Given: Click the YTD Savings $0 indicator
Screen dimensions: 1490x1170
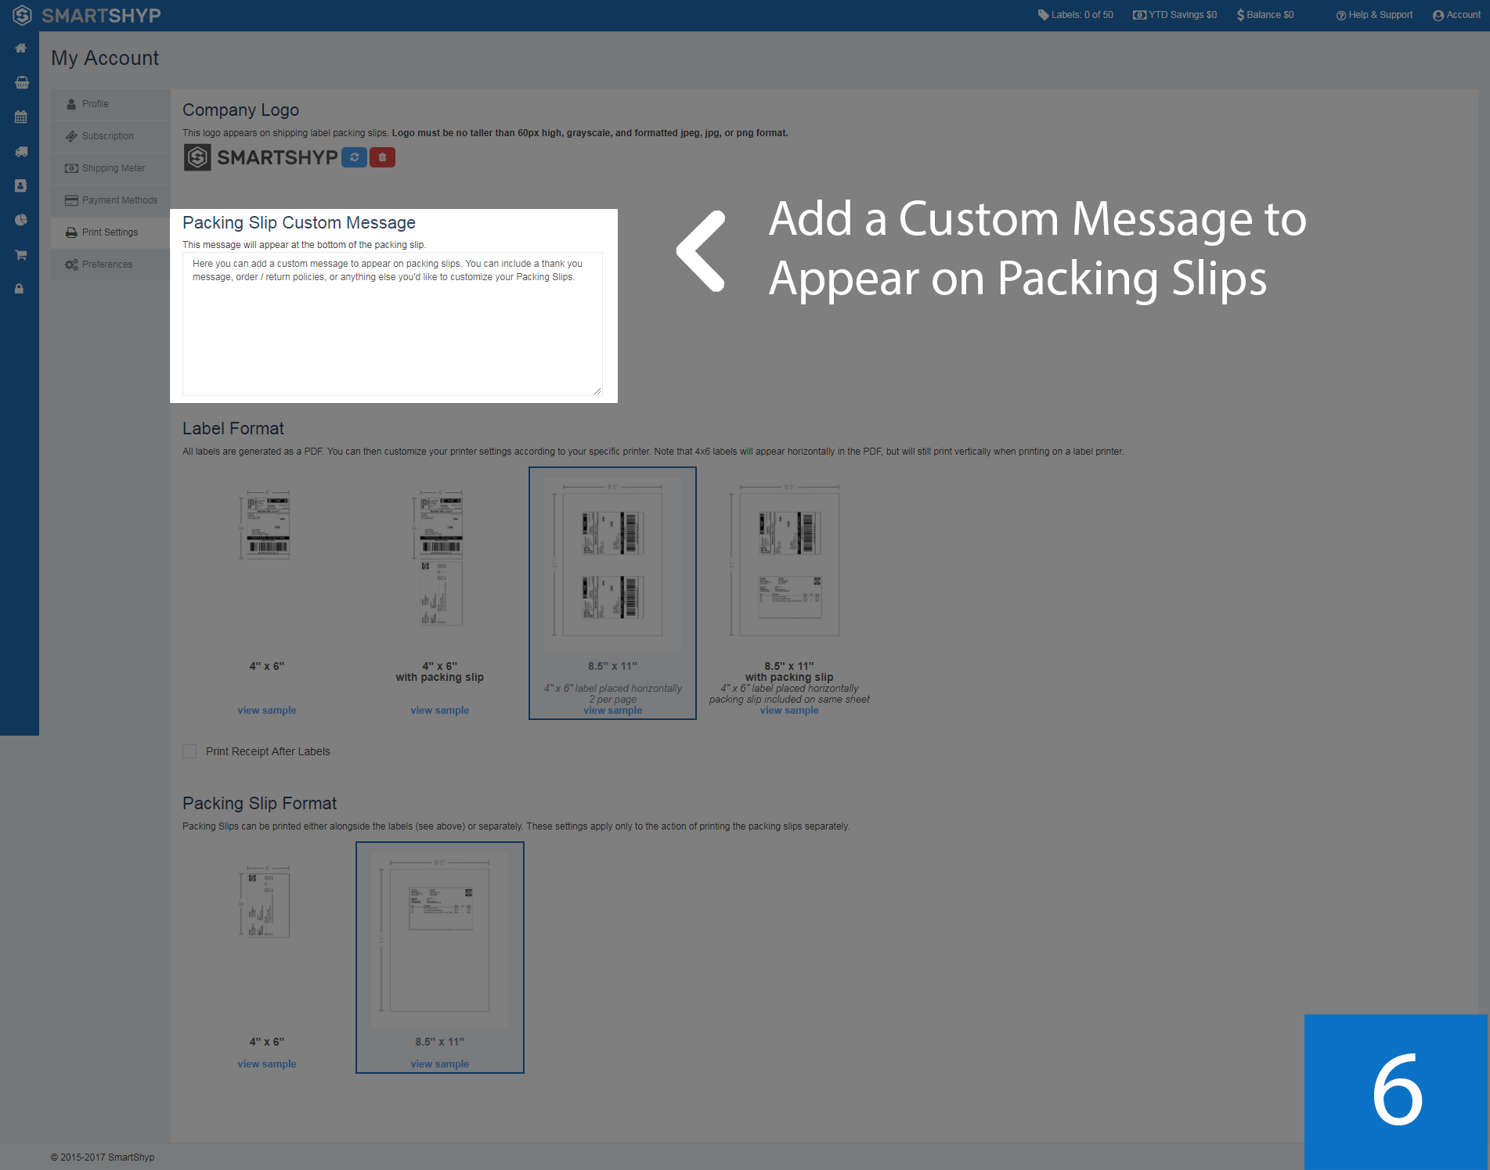Looking at the screenshot, I should [x=1174, y=15].
